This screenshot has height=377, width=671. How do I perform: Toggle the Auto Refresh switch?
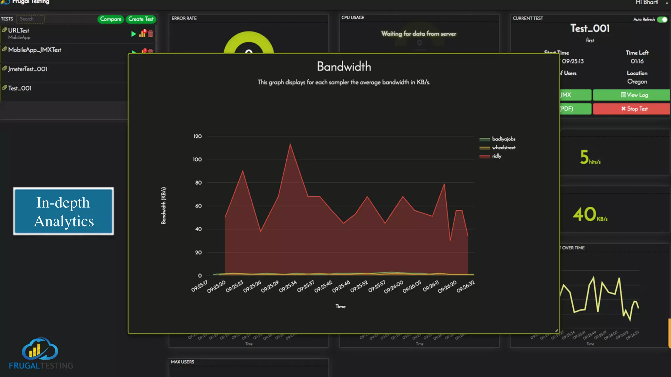[x=662, y=19]
